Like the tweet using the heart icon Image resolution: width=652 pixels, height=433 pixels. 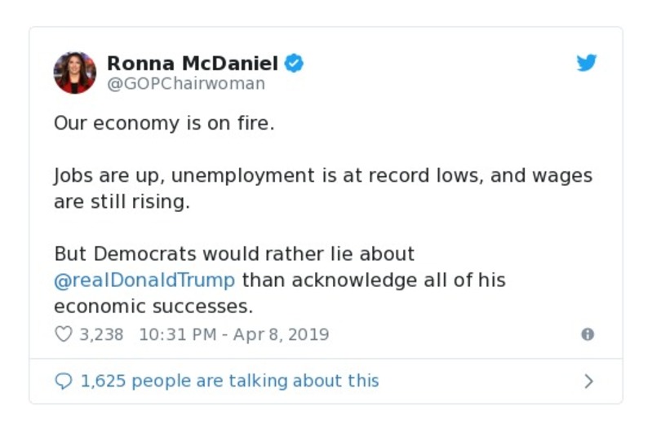tap(63, 334)
